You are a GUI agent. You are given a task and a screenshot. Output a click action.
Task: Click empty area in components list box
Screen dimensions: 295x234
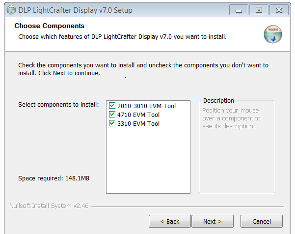(x=148, y=160)
